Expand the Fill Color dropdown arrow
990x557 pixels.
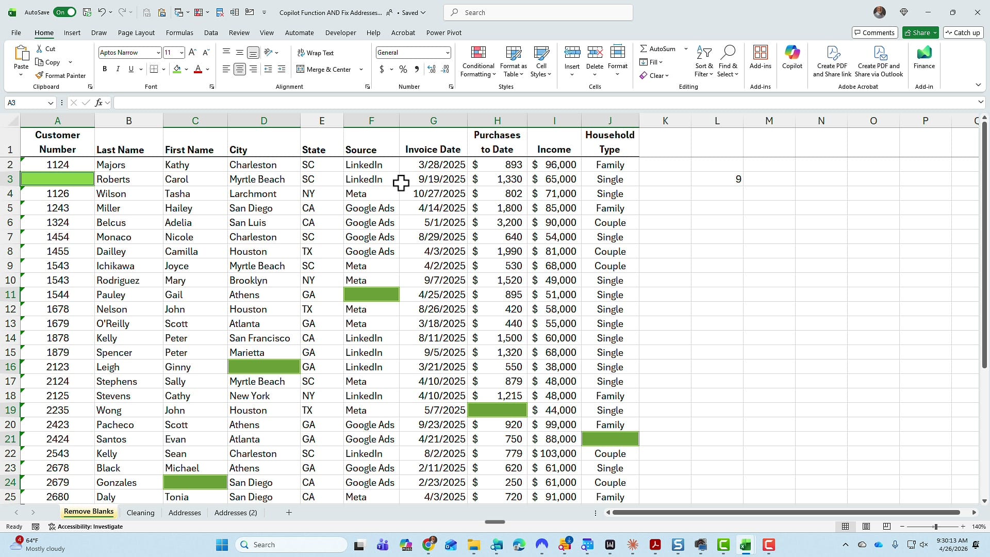187,69
